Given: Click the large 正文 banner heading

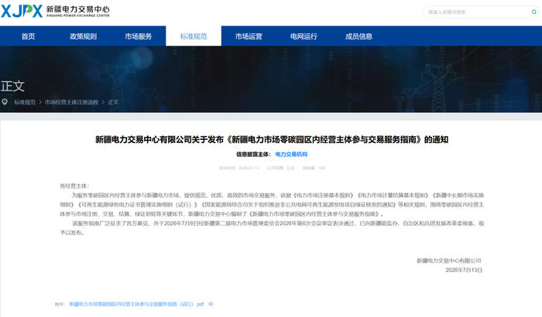Looking at the screenshot, I should 12,87.
